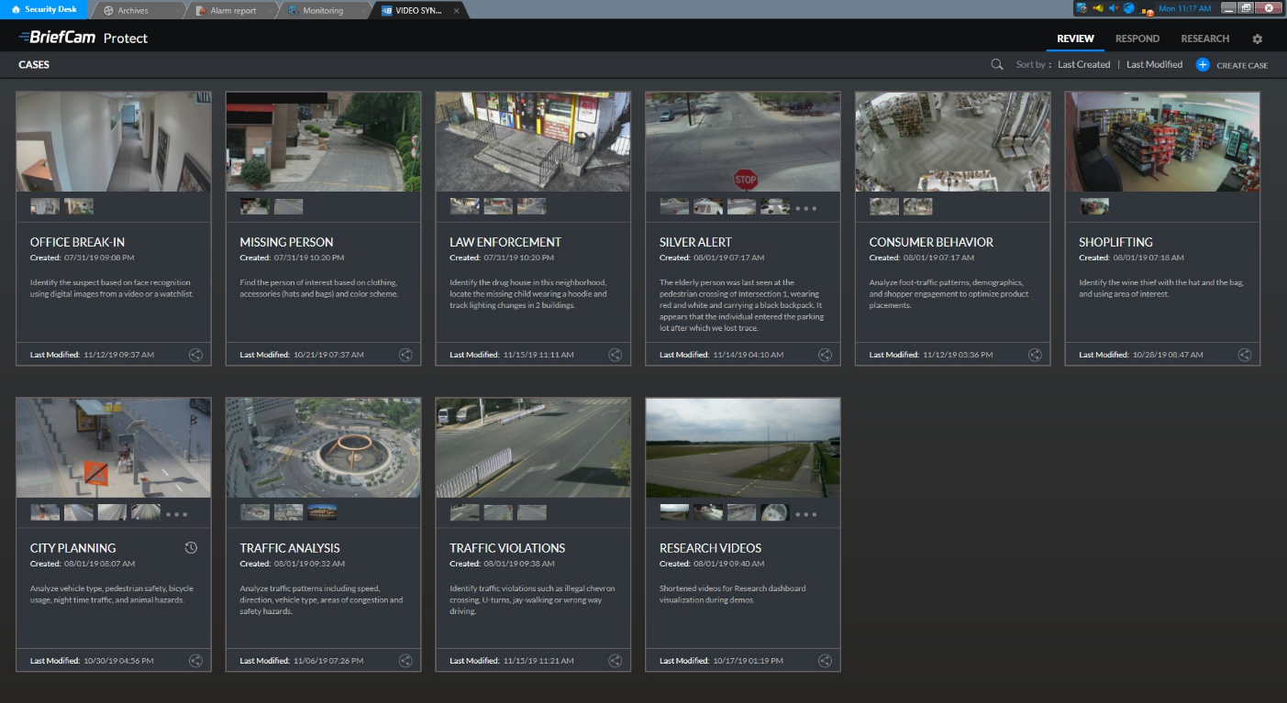Click Created 08/01/19 09:32 AM text
The image size is (1287, 703).
(293, 564)
